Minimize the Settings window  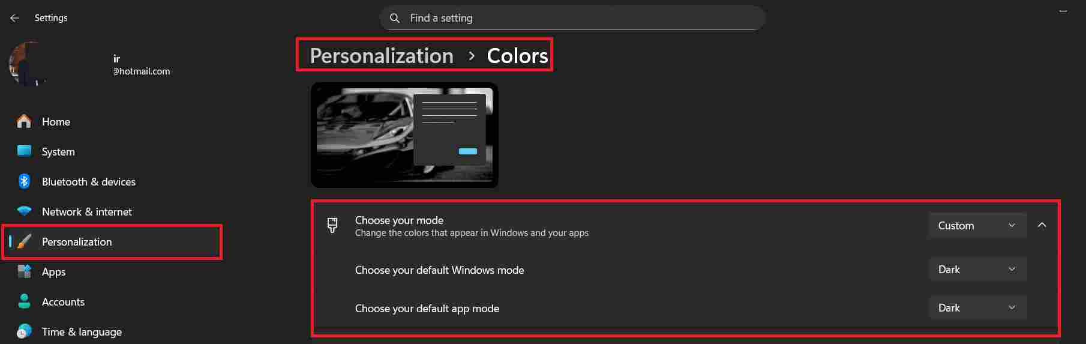[x=1063, y=11]
